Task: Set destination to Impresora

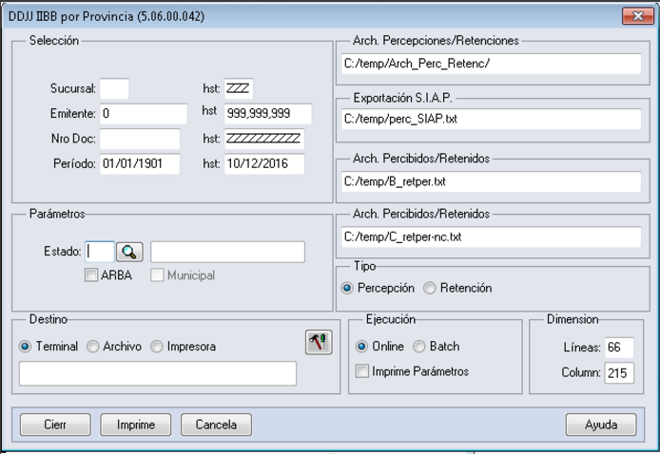Action: 157,347
